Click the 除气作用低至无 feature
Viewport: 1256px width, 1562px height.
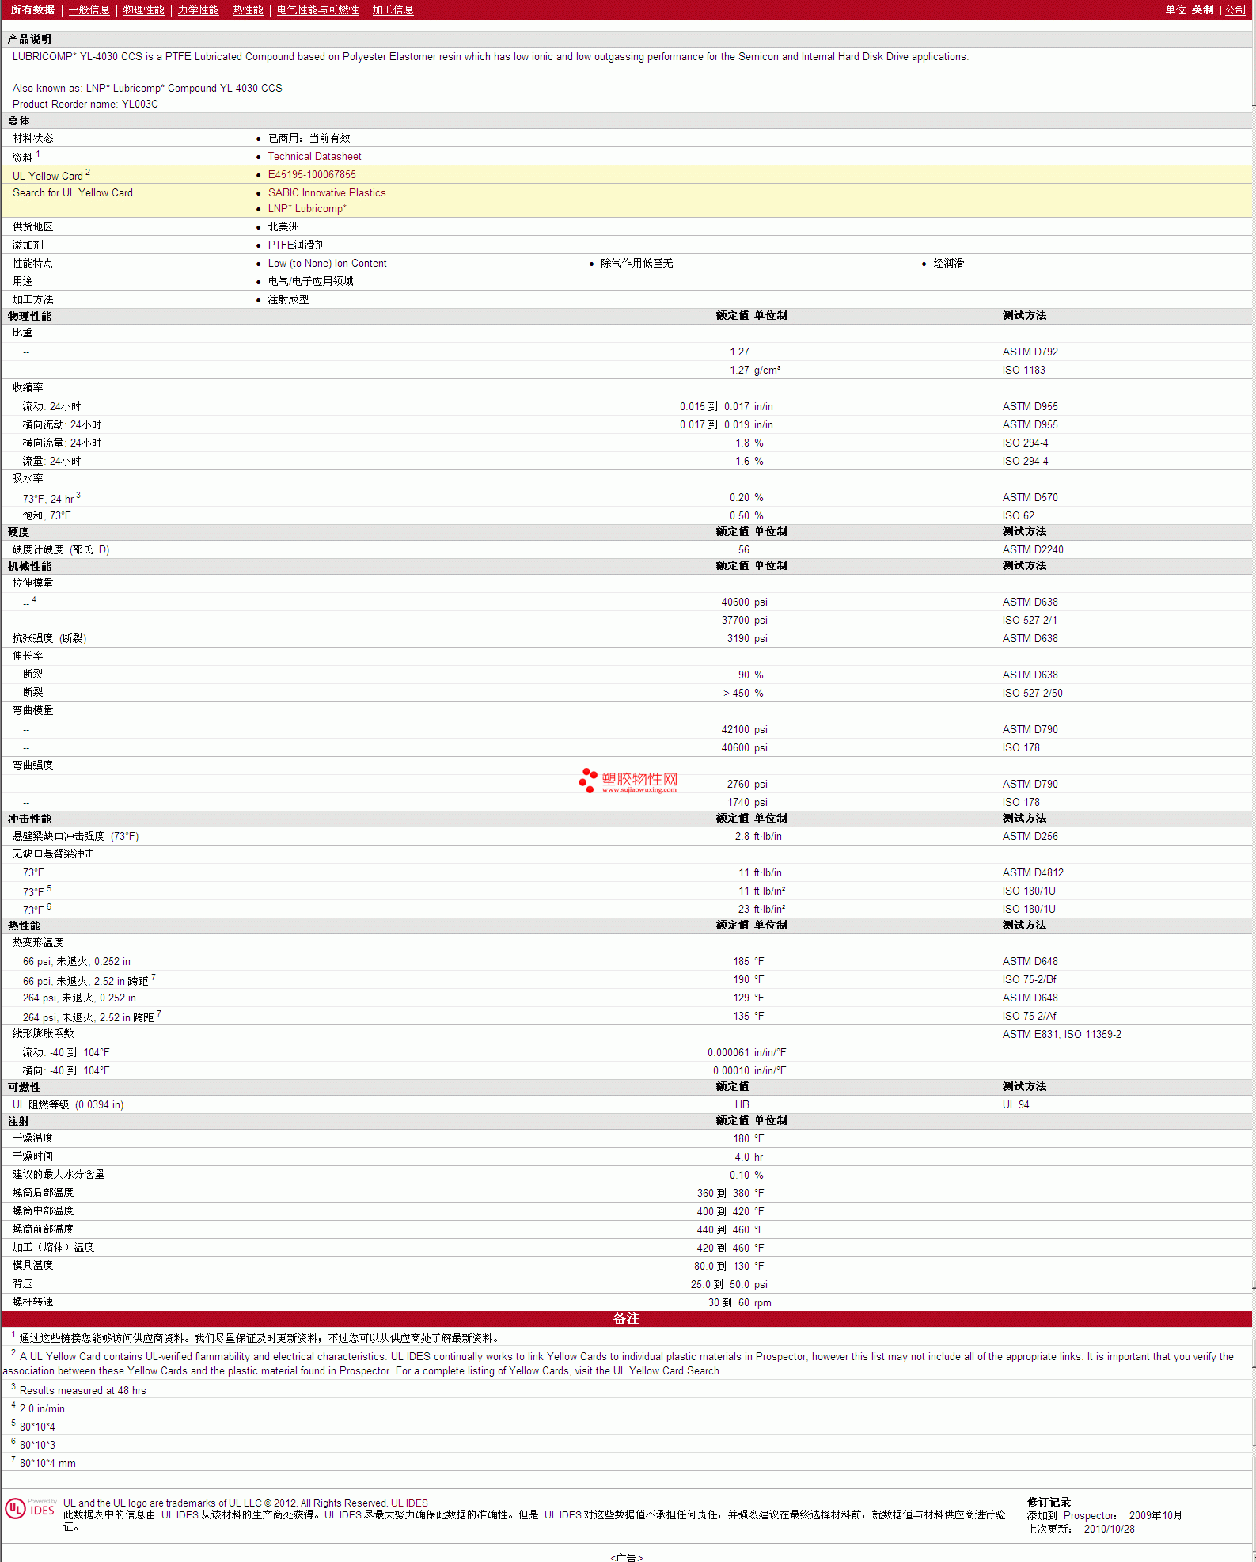pos(637,264)
